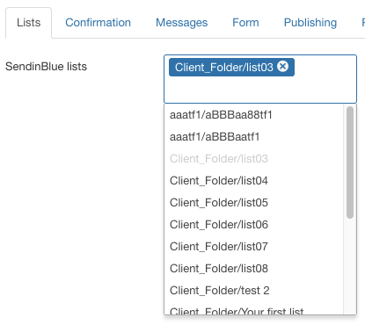Go to the Form tab
Screen dimensions: 365x325
click(245, 23)
